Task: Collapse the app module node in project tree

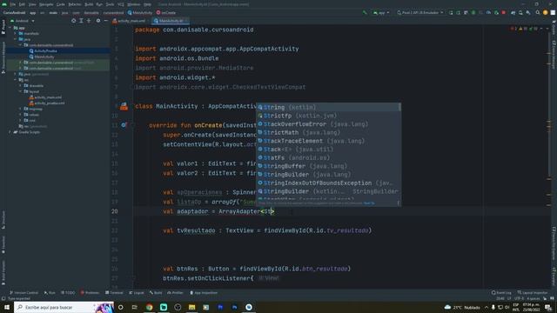Action: coord(10,28)
